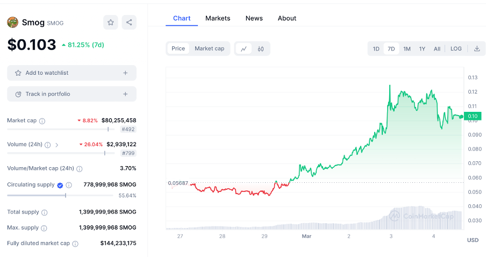Viewport: 486px width, 257px height.
Task: Click the circulating supply verified badge
Action: pos(60,185)
